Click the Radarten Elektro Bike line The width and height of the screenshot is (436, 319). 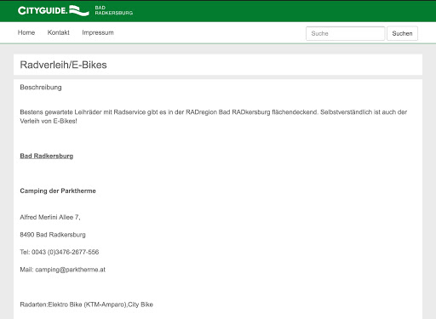[x=87, y=305]
